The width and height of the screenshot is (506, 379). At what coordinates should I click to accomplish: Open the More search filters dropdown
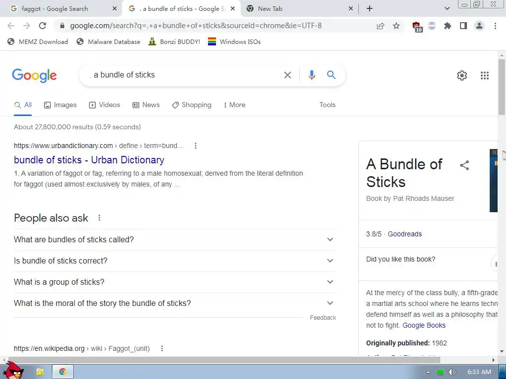click(234, 105)
